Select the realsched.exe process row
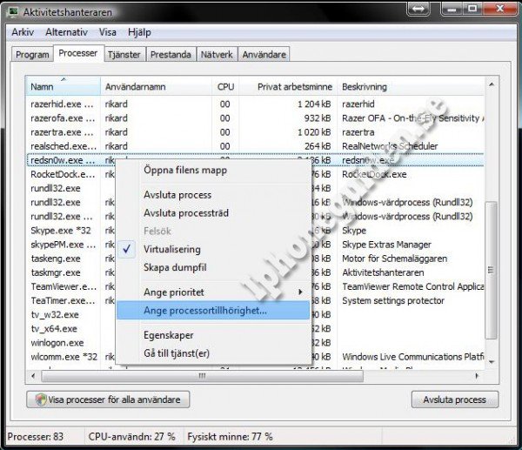This screenshot has width=522, height=450. tap(255, 146)
